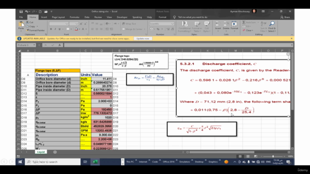Switch to the Developer tab
Image resolution: width=310 pixels, height=174 pixels.
pyautogui.click(x=122, y=17)
